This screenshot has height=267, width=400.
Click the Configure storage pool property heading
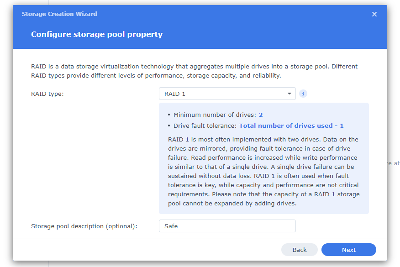pos(97,34)
